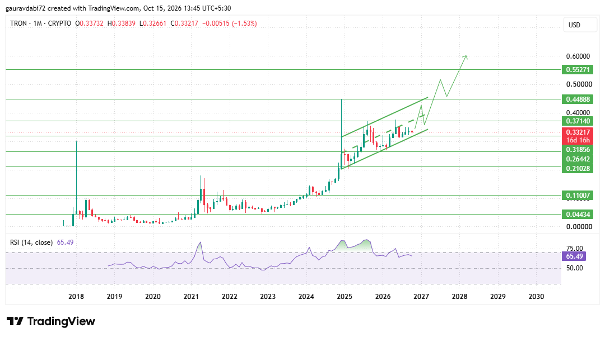605x338 pixels.
Task: Click the 2030 time axis label
Action: pyautogui.click(x=536, y=297)
